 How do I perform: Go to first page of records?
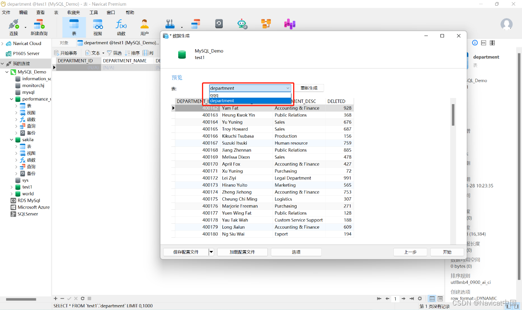(379, 299)
